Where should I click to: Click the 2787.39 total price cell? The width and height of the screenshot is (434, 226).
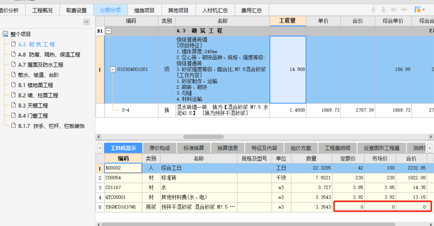click(x=358, y=110)
